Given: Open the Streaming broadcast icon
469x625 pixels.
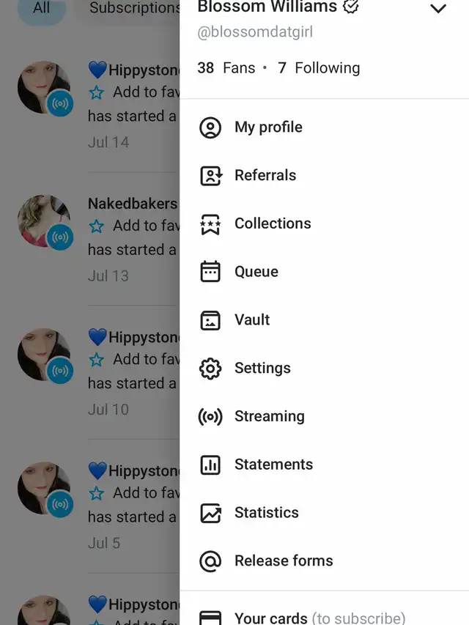Looking at the screenshot, I should 210,417.
